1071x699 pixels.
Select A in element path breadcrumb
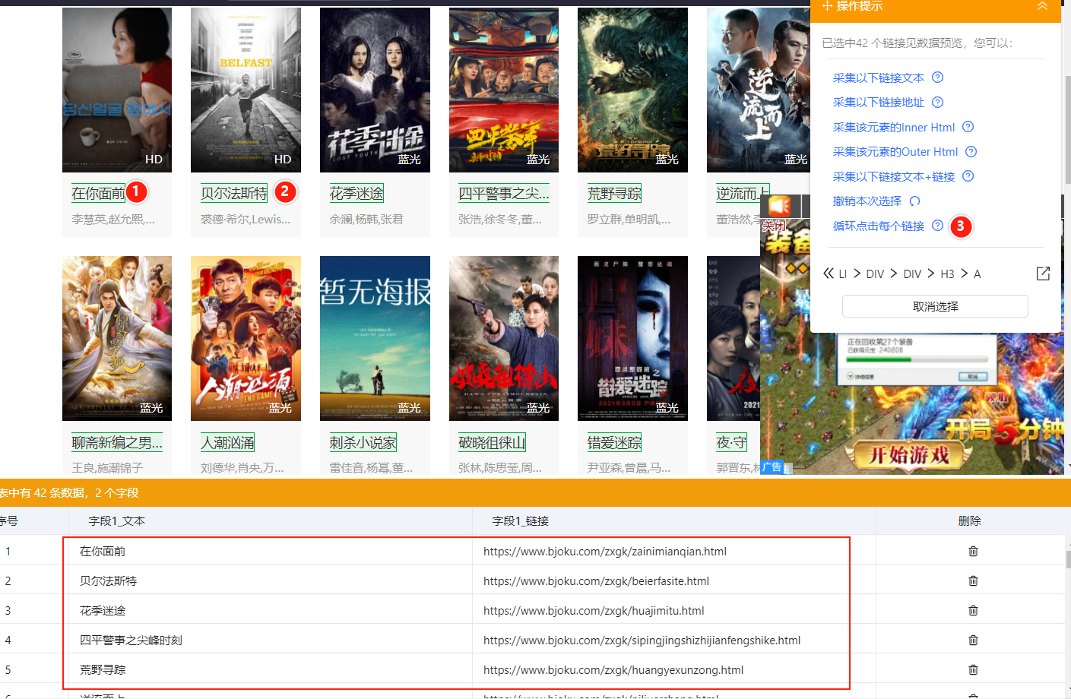pyautogui.click(x=978, y=274)
